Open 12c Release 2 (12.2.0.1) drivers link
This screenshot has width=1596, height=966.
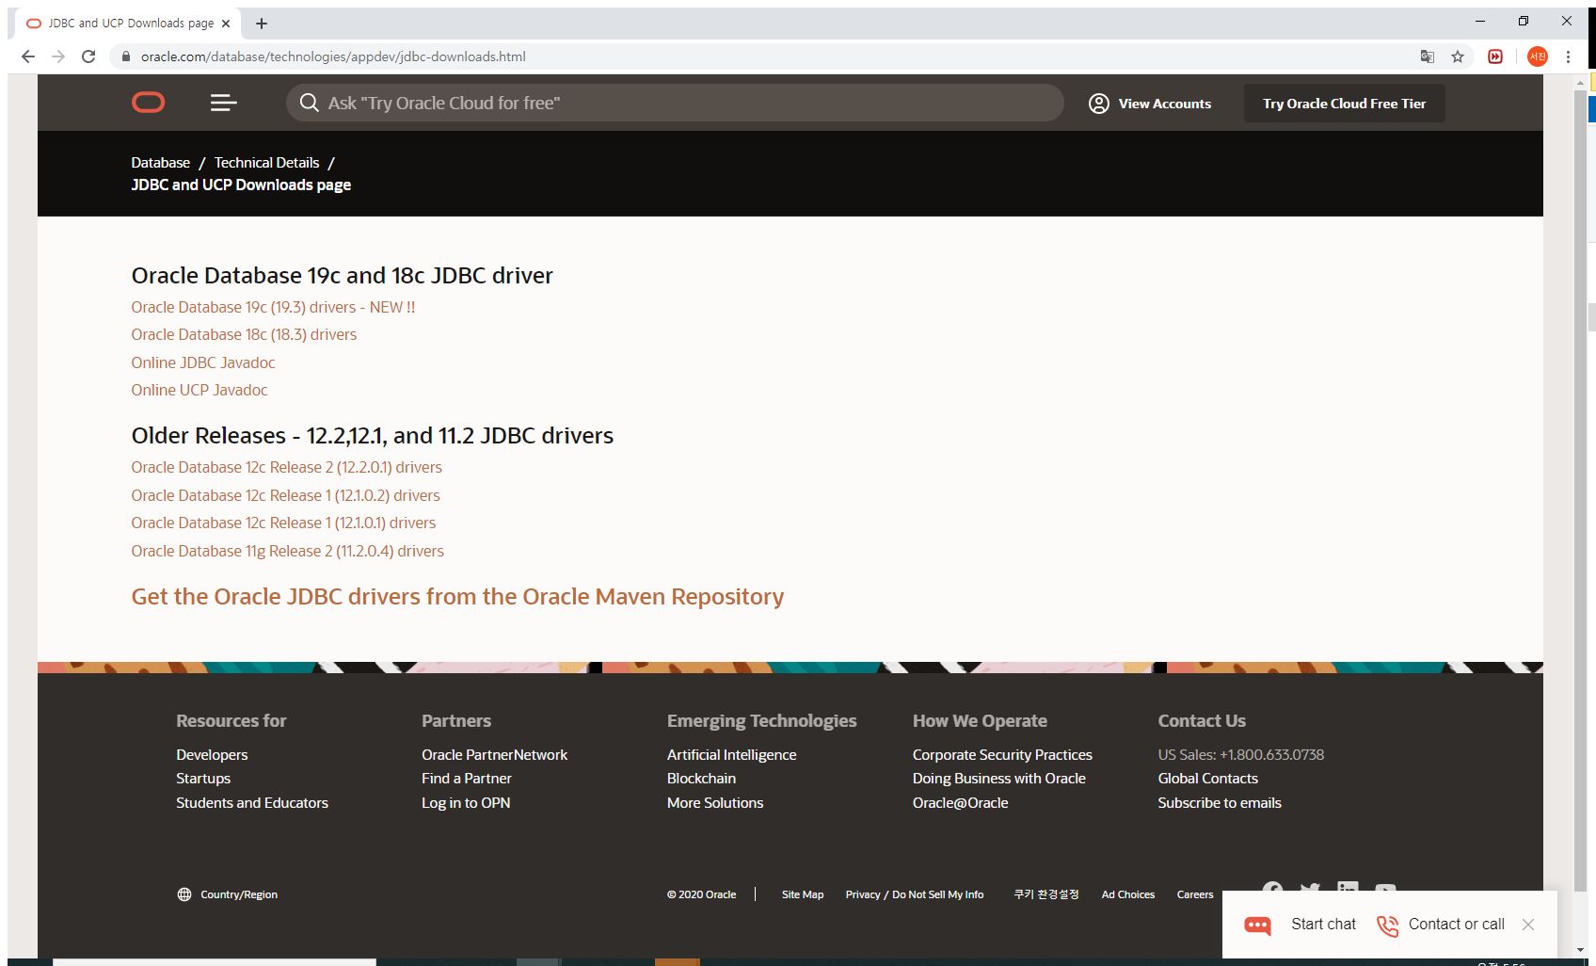tap(286, 467)
